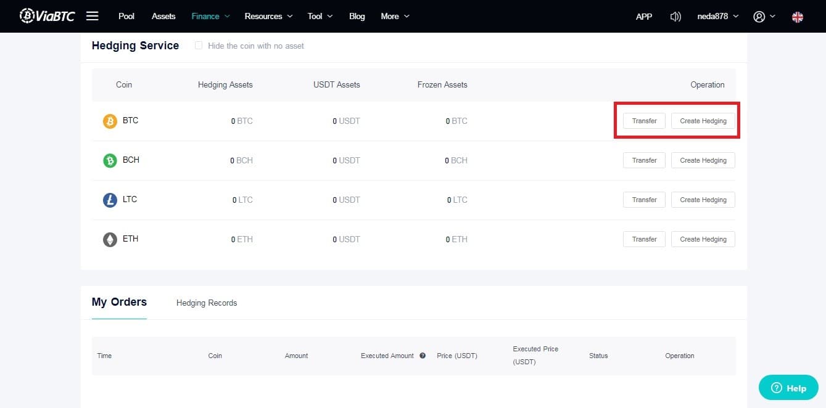Click the ETH coin name

[130, 239]
